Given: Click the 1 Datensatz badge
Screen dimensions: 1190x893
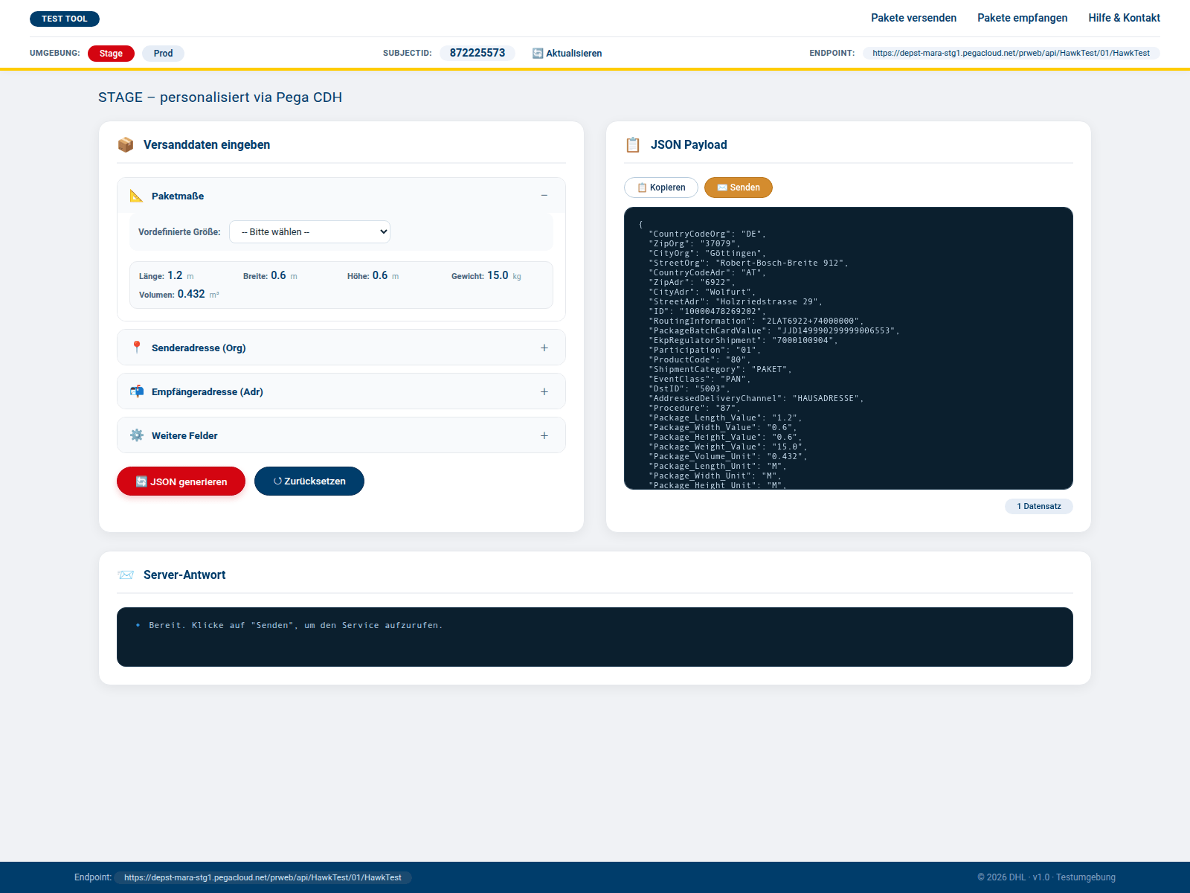Looking at the screenshot, I should 1039,506.
